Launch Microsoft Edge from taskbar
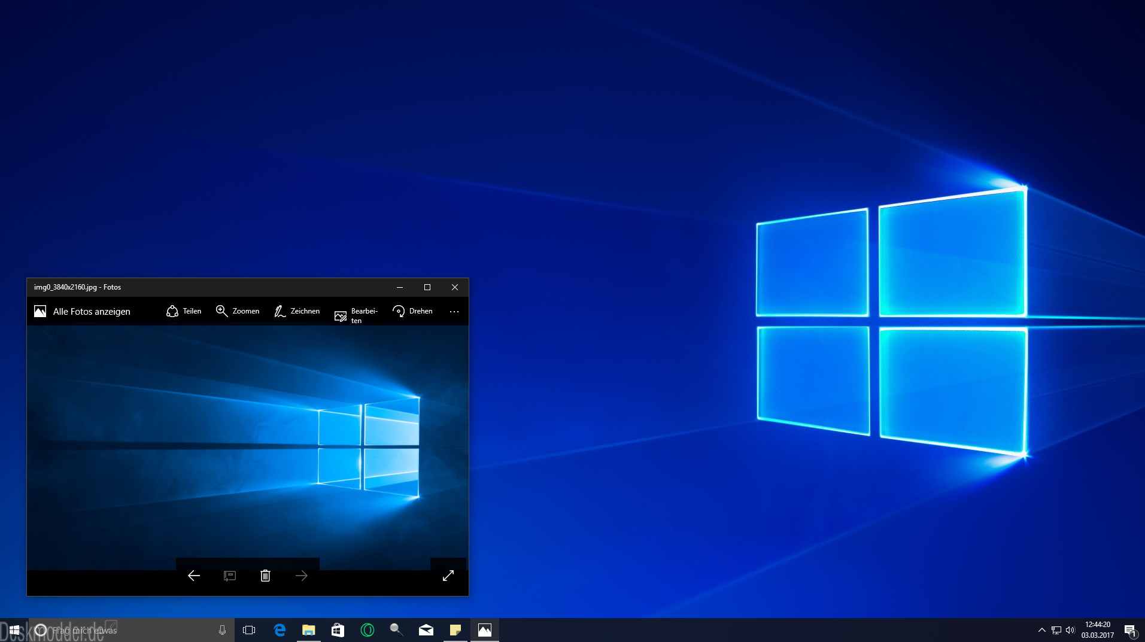This screenshot has height=642, width=1145. point(280,630)
